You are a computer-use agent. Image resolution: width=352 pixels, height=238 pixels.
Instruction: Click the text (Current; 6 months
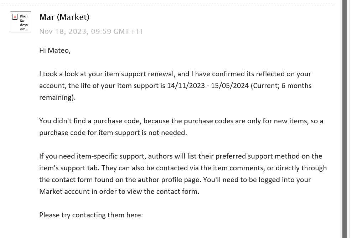click(x=281, y=86)
